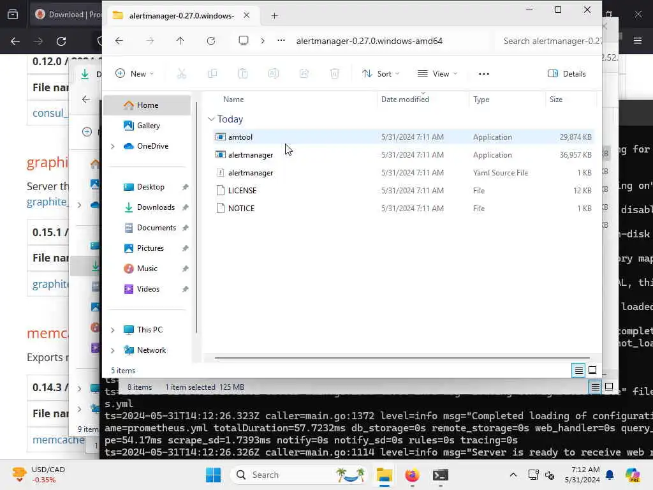Open Gallery in the navigation pane
The width and height of the screenshot is (653, 490).
pos(147,126)
